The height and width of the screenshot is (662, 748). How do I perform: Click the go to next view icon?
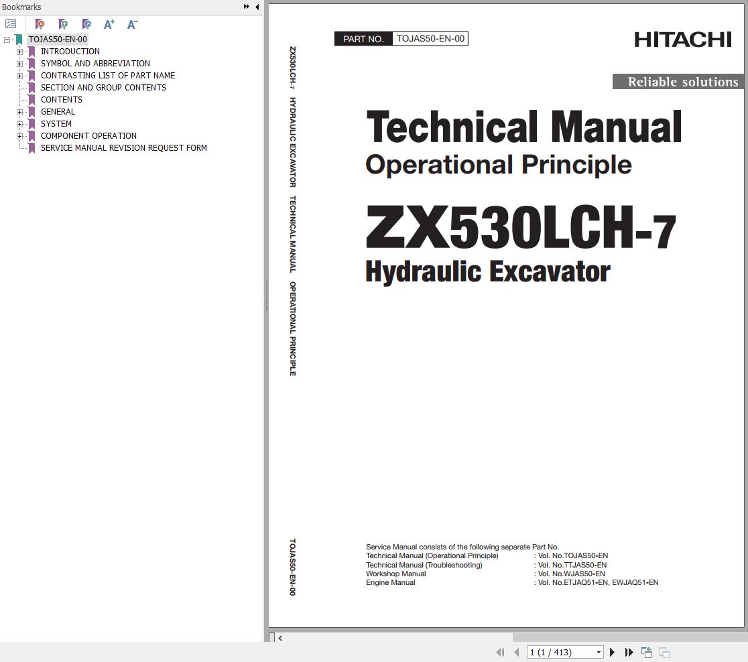[664, 652]
